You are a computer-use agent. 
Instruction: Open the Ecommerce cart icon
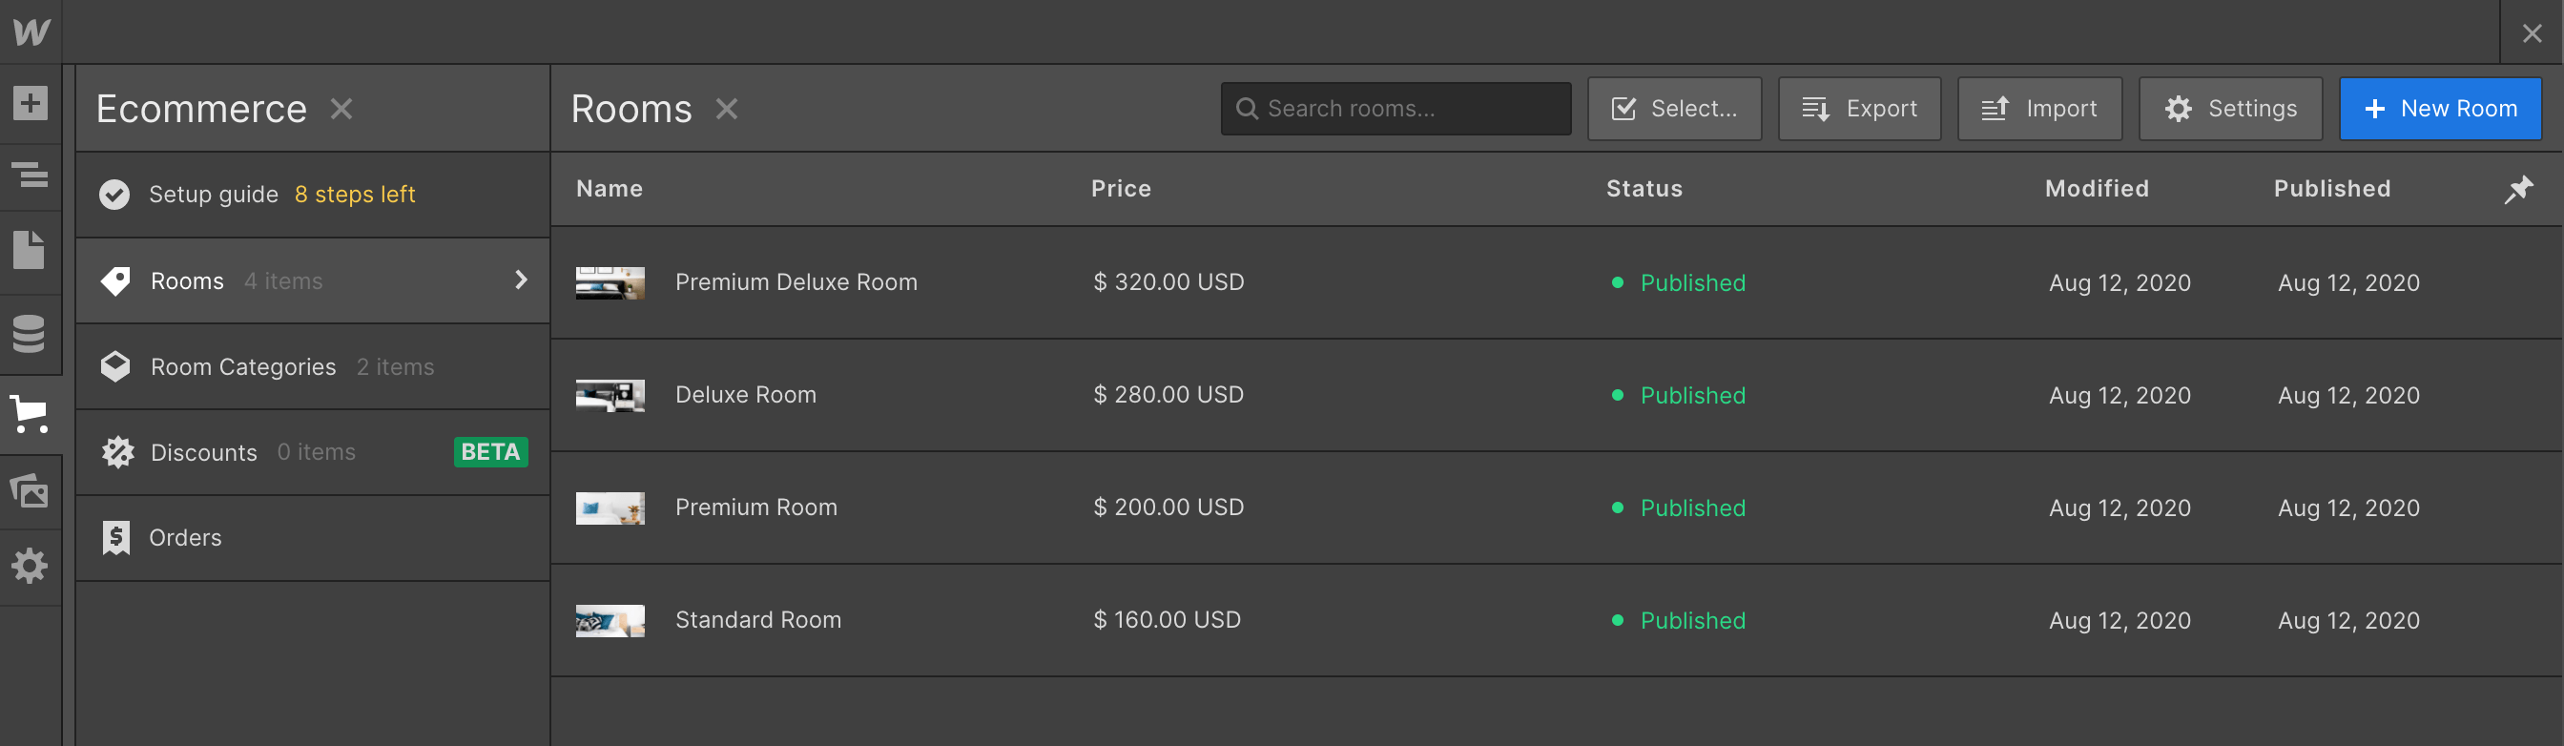click(30, 413)
